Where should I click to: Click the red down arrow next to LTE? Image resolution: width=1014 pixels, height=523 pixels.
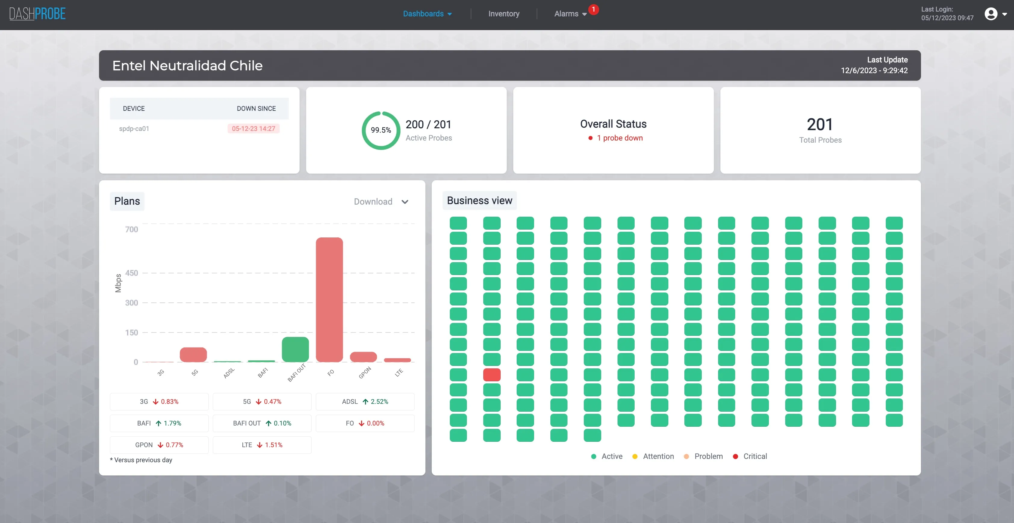click(x=260, y=445)
